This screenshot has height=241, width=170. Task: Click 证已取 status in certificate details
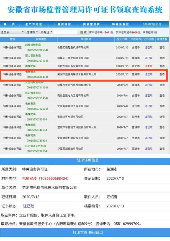pos(29,206)
